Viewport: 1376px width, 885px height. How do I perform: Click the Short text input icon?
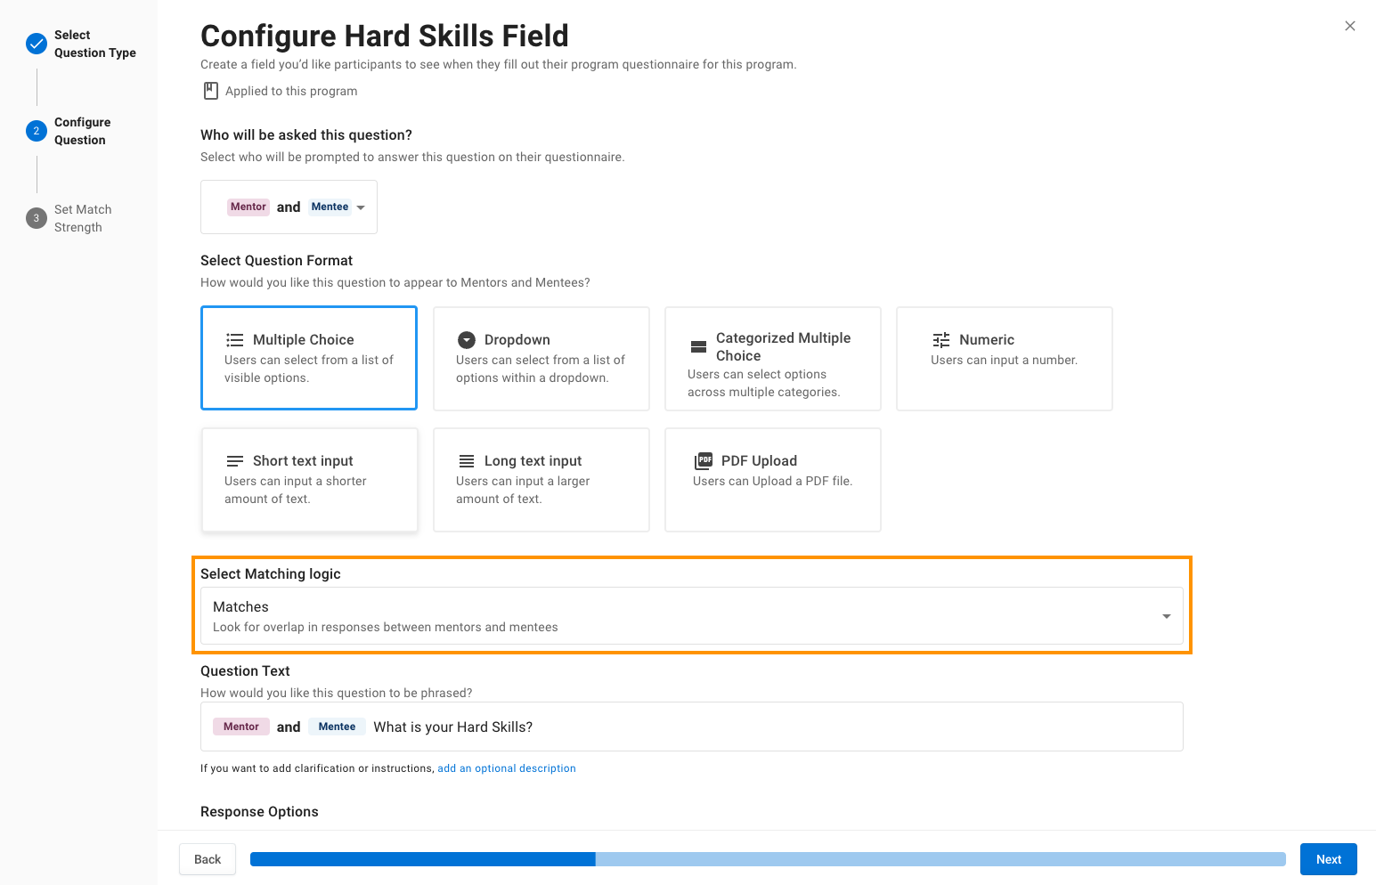(235, 461)
